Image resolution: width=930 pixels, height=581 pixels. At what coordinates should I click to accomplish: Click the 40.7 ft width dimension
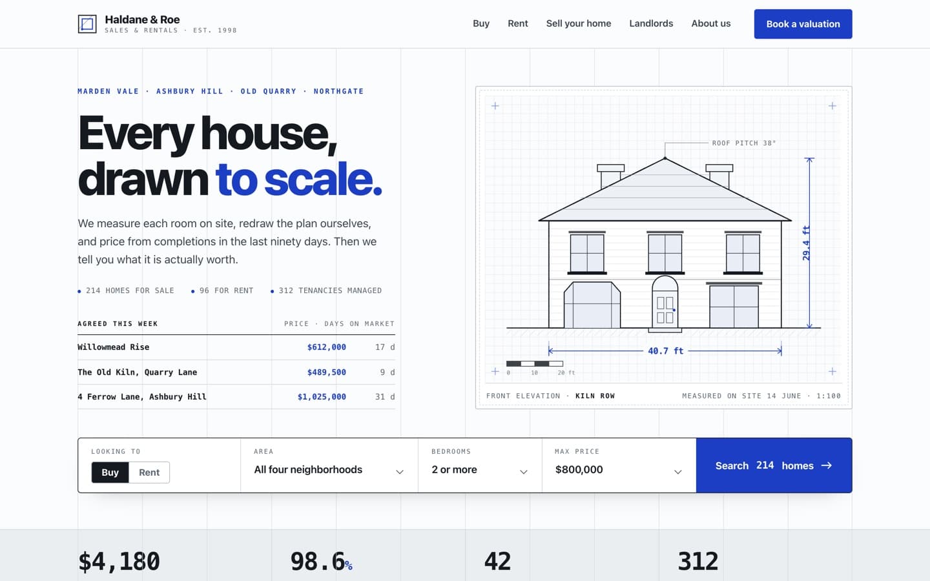(x=666, y=351)
